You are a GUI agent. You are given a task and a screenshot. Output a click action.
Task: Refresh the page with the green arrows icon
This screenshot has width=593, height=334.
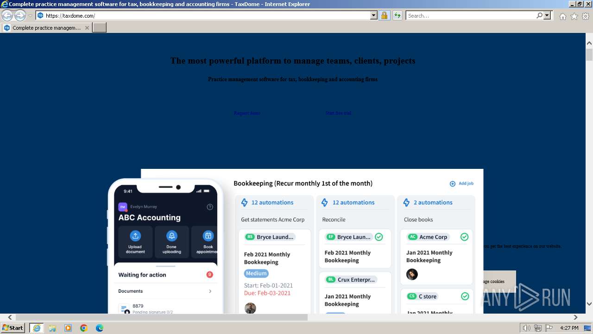pyautogui.click(x=397, y=15)
